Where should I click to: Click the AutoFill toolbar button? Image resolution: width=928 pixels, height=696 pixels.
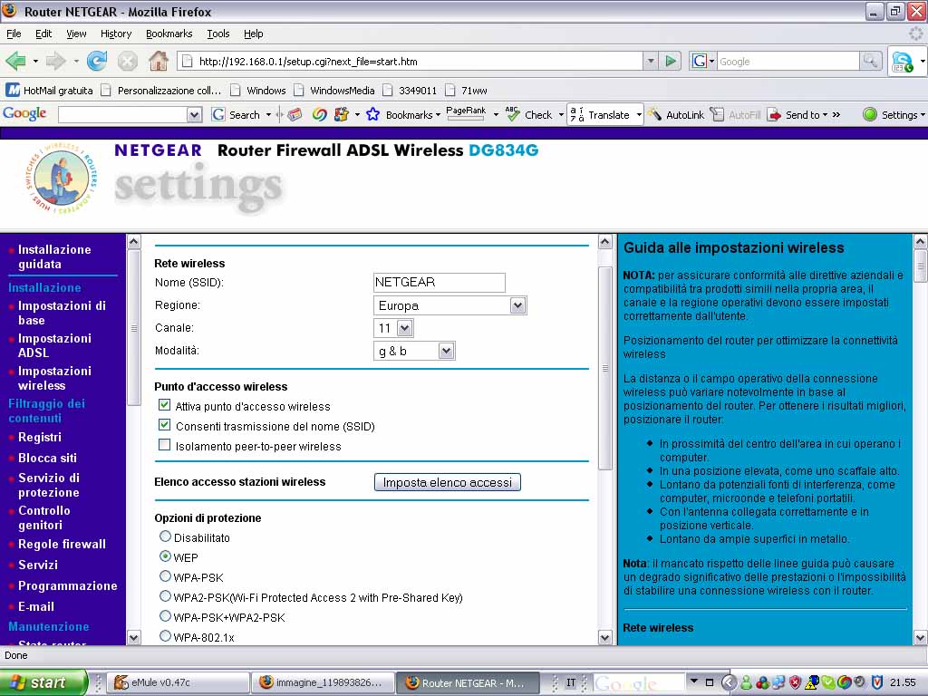(x=735, y=115)
